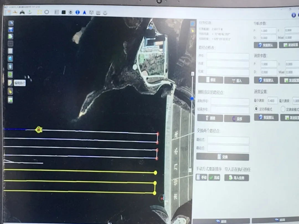
Task: Click the 速度参数 P value field
Action: [x=269, y=64]
